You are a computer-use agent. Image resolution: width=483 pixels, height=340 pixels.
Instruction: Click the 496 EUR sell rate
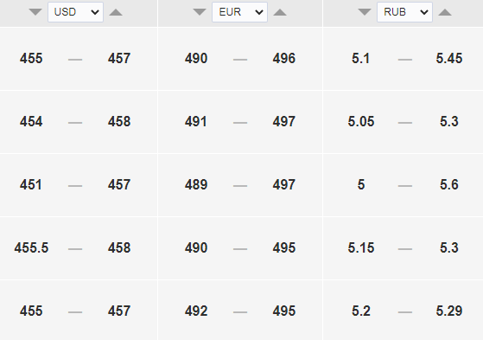pos(284,58)
